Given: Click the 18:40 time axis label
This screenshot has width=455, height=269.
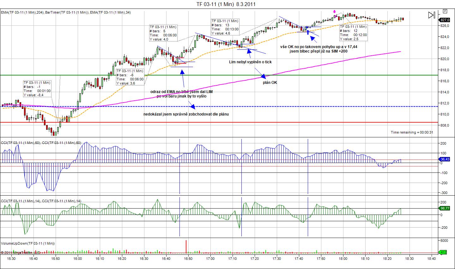Looking at the screenshot, I should tap(431, 259).
